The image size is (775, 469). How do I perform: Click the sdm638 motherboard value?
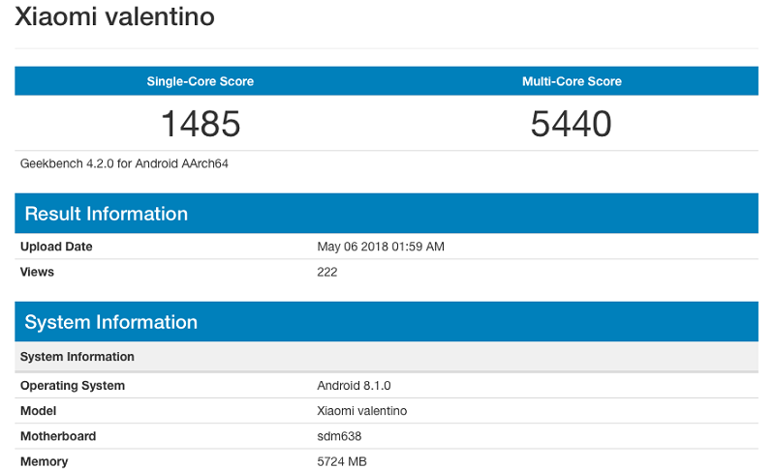click(x=338, y=436)
